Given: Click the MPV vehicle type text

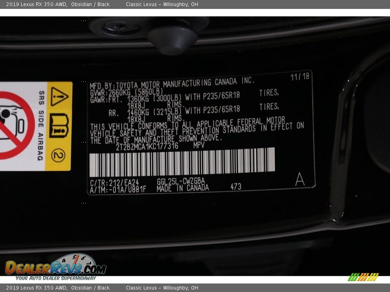Looking at the screenshot, I should click(x=199, y=145).
